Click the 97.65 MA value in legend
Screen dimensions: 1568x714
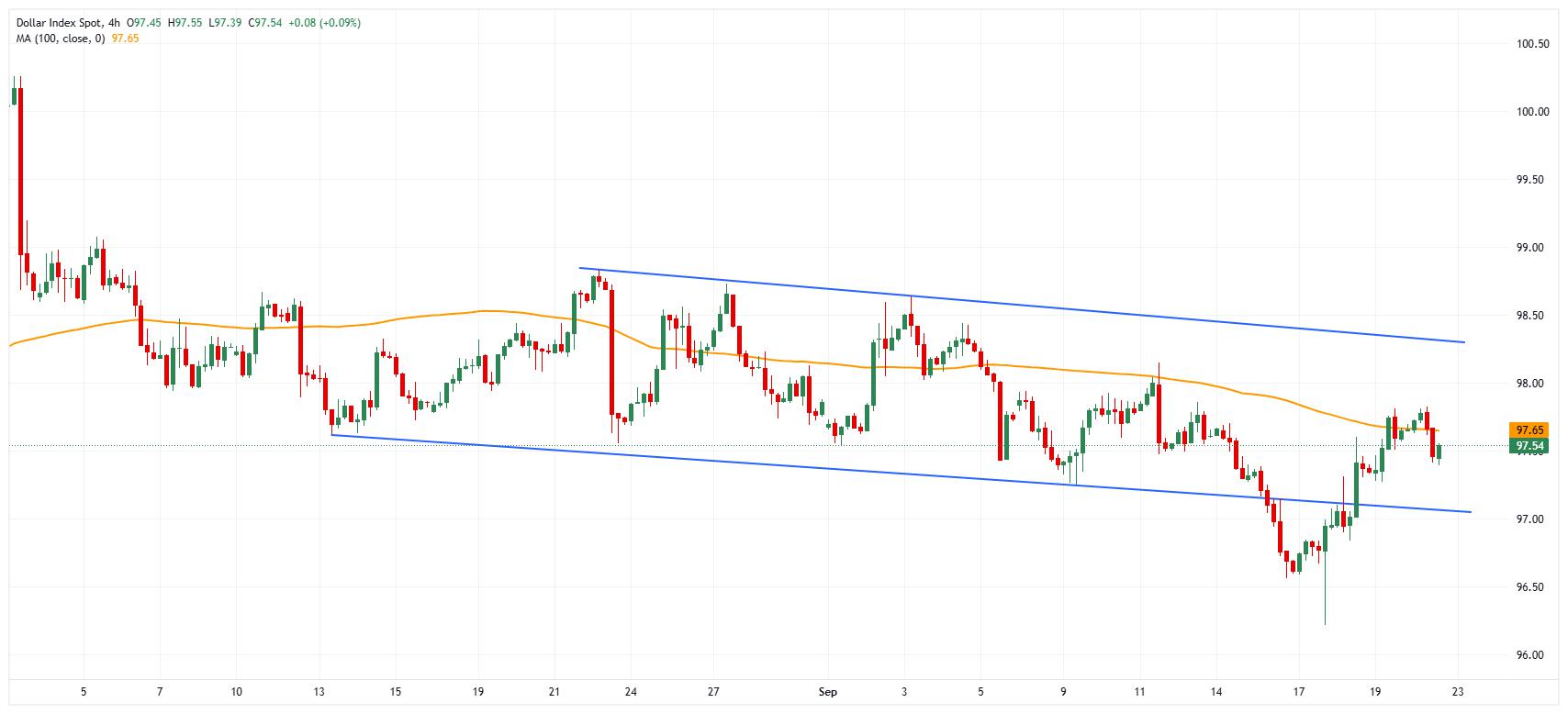tap(125, 39)
